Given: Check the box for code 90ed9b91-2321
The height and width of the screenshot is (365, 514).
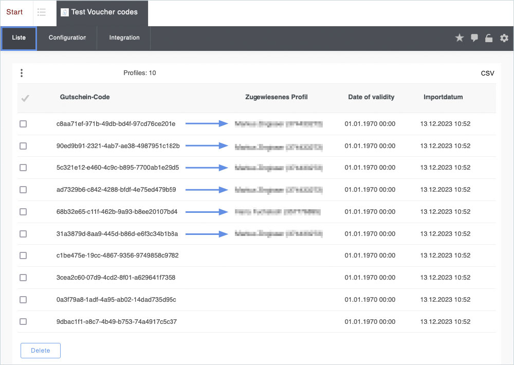Looking at the screenshot, I should pos(23,145).
